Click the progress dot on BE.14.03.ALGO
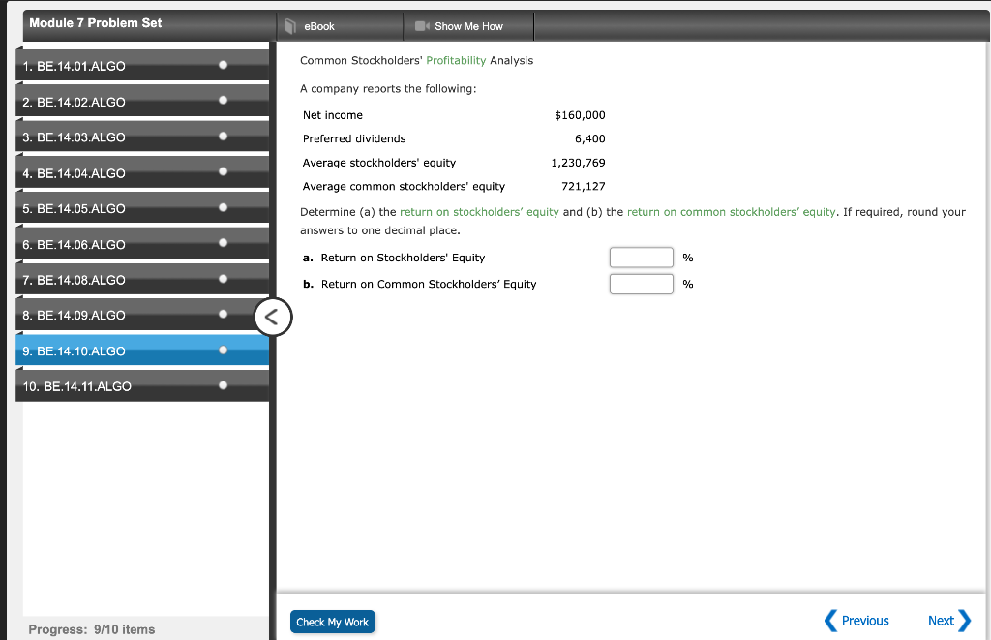This screenshot has height=640, width=991. pos(223,137)
